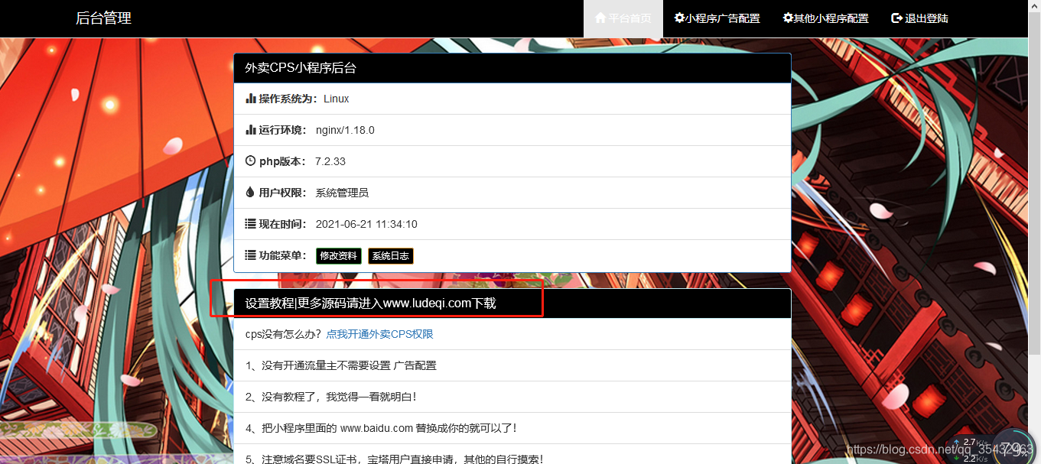Click row 1、没有开通流量主不需要设置 广告配置

pyautogui.click(x=512, y=365)
